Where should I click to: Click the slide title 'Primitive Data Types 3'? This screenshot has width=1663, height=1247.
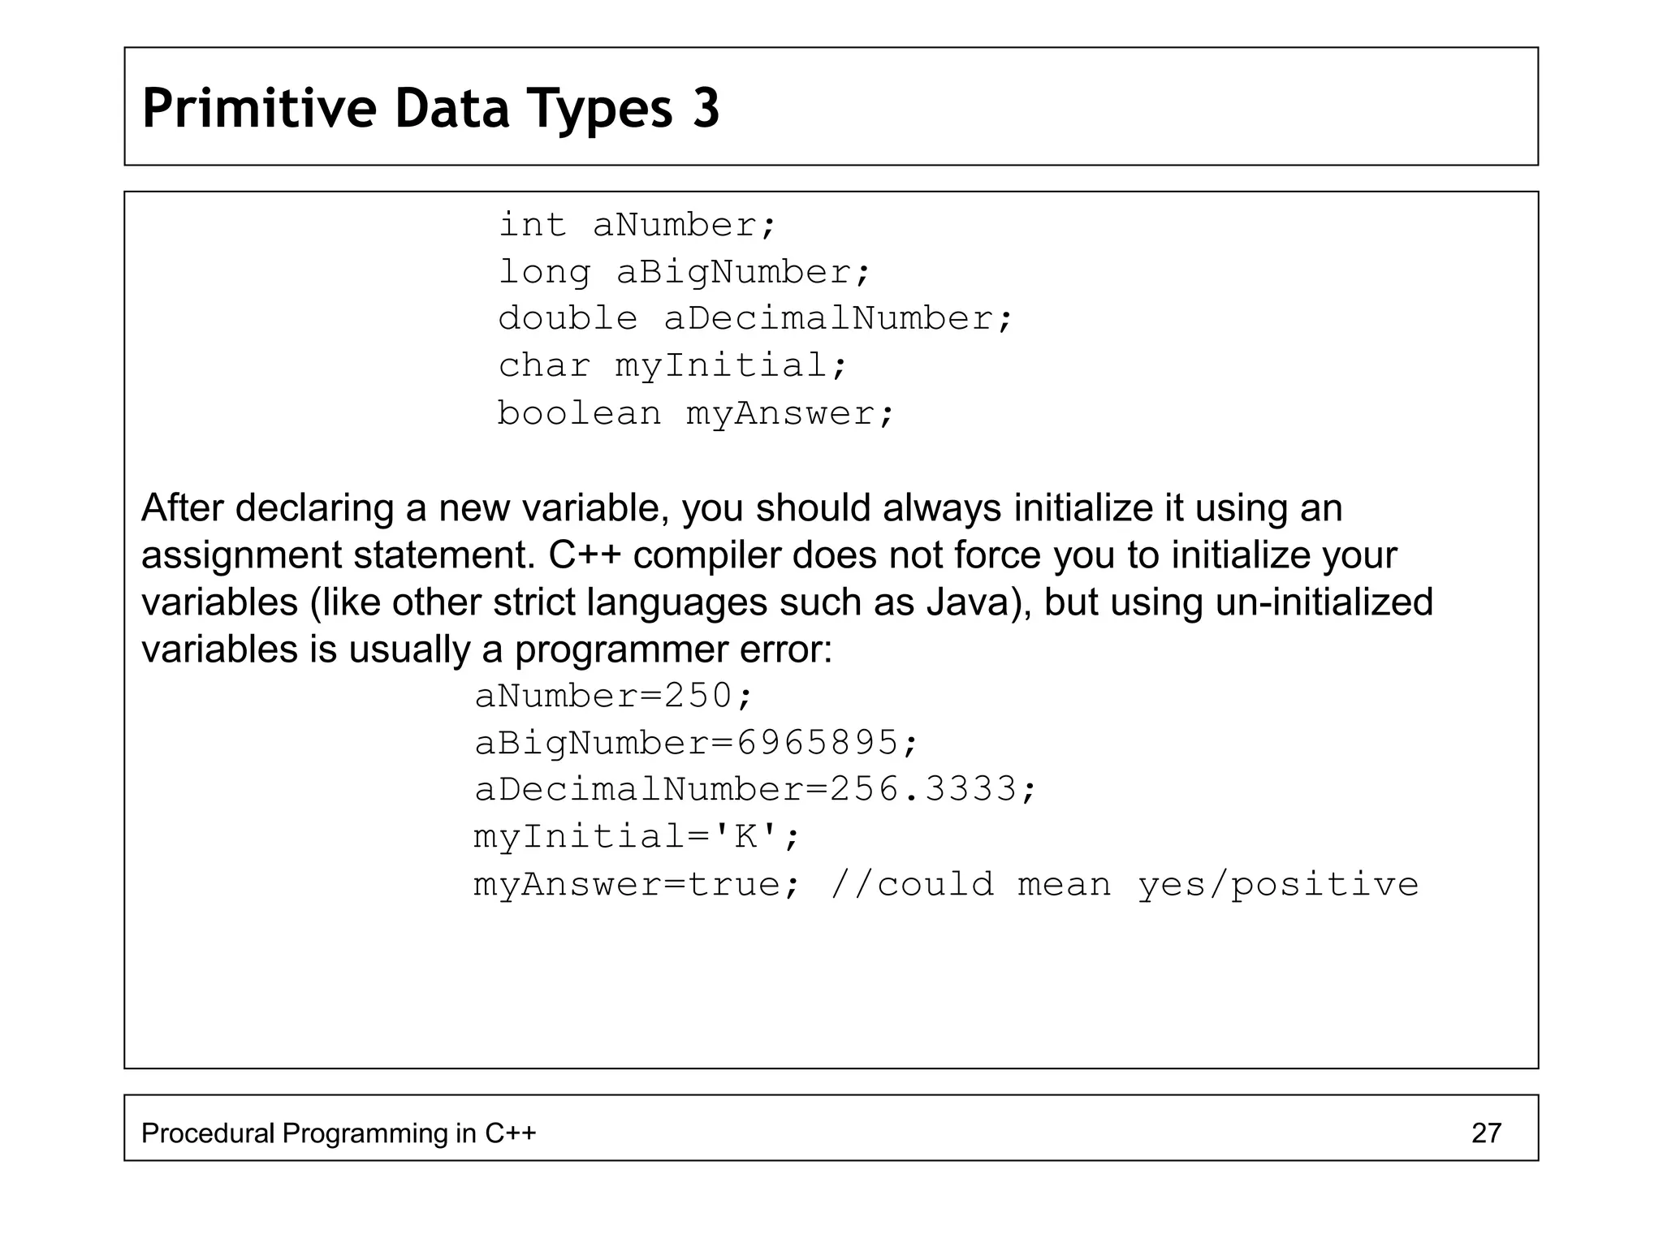pos(431,108)
